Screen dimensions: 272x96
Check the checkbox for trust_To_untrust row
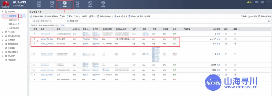click(x=32, y=75)
